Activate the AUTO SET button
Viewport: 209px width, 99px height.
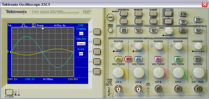(x=183, y=14)
